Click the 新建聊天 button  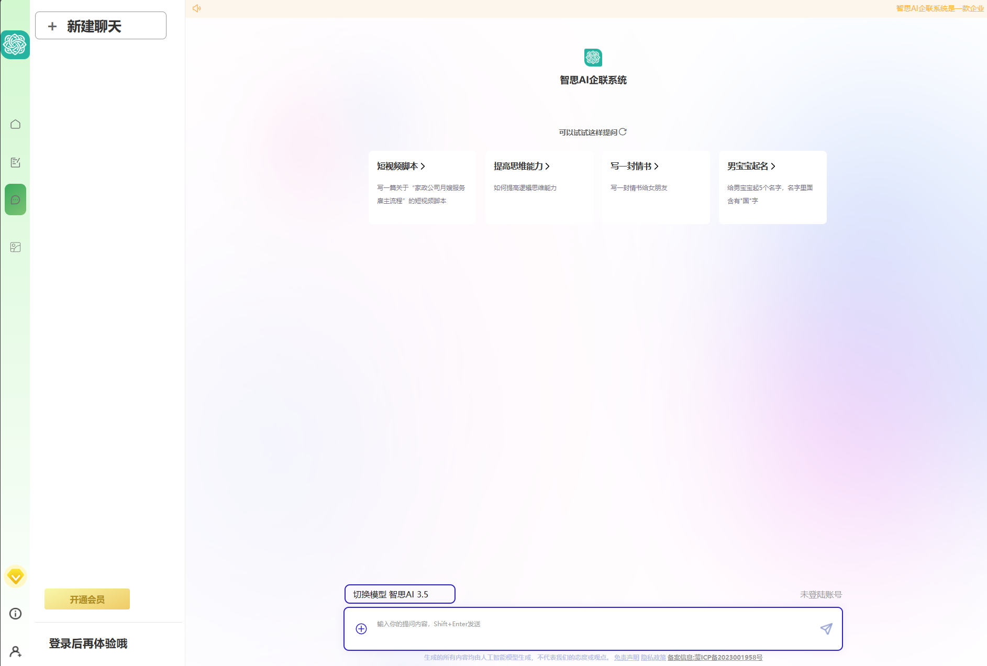(x=100, y=25)
